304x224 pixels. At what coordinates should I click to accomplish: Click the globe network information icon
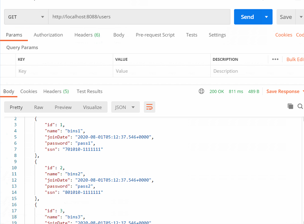pyautogui.click(x=201, y=91)
